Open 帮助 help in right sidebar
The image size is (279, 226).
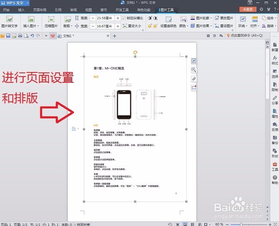click(275, 180)
